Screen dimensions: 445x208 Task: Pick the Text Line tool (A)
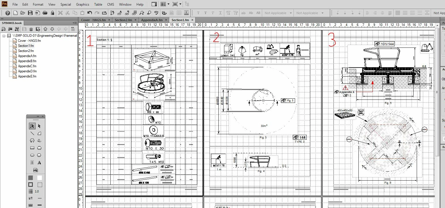[39, 162]
